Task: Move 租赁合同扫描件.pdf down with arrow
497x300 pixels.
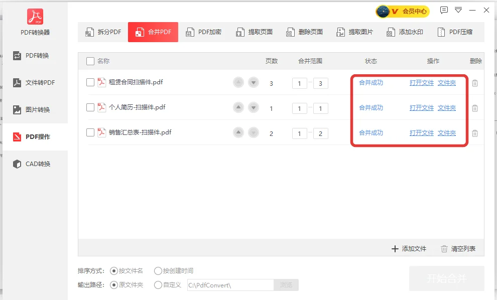Action: tap(253, 82)
